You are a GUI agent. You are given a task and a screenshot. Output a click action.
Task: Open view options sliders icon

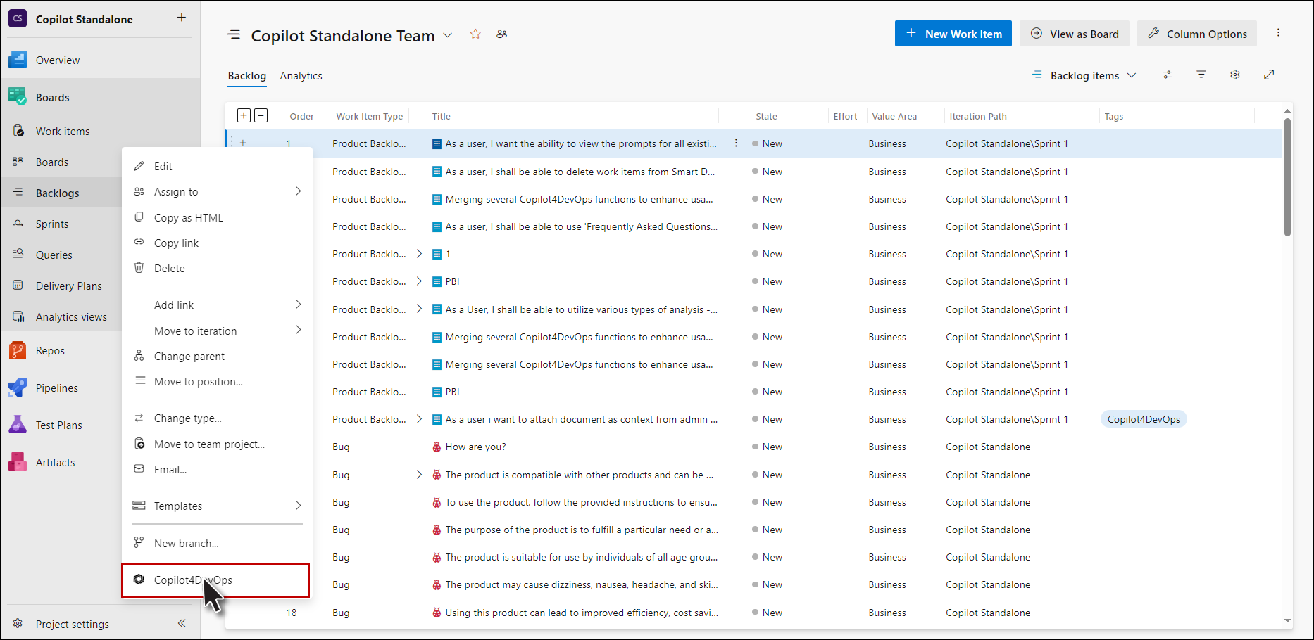1167,75
